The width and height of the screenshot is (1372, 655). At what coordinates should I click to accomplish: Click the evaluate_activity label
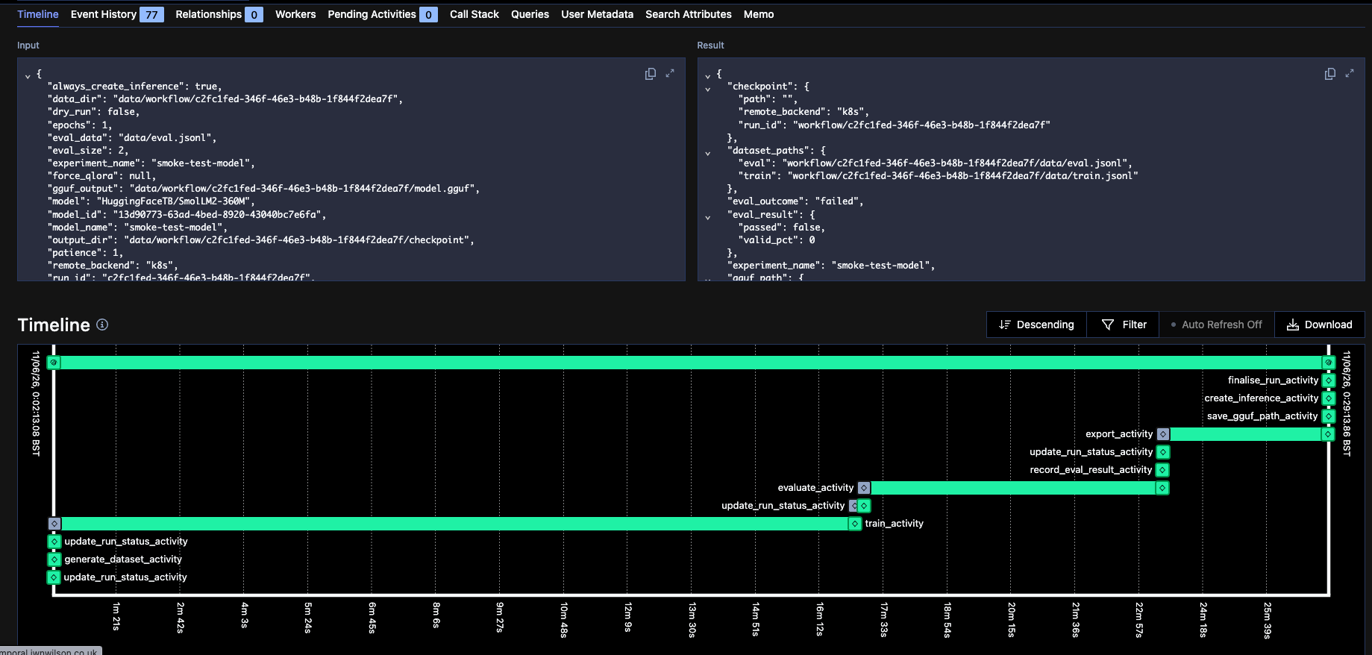coord(815,488)
